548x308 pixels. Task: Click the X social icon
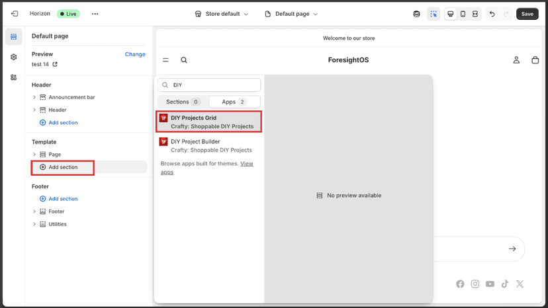tap(520, 284)
